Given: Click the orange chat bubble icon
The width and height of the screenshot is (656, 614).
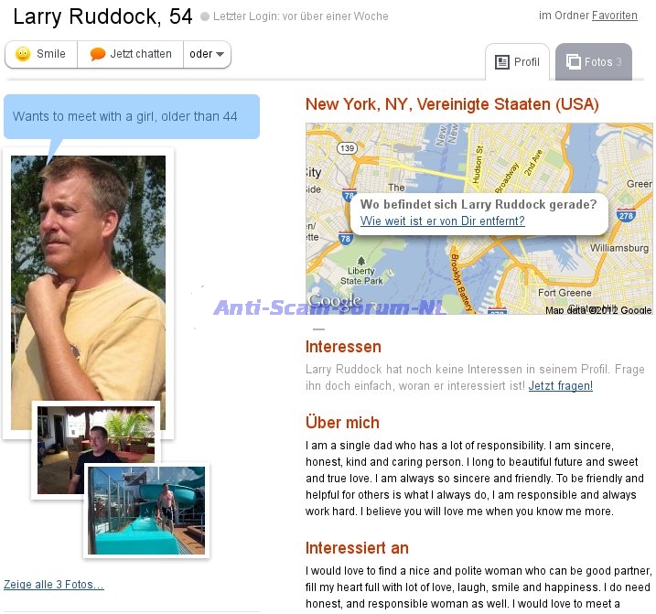Looking at the screenshot, I should tap(98, 54).
